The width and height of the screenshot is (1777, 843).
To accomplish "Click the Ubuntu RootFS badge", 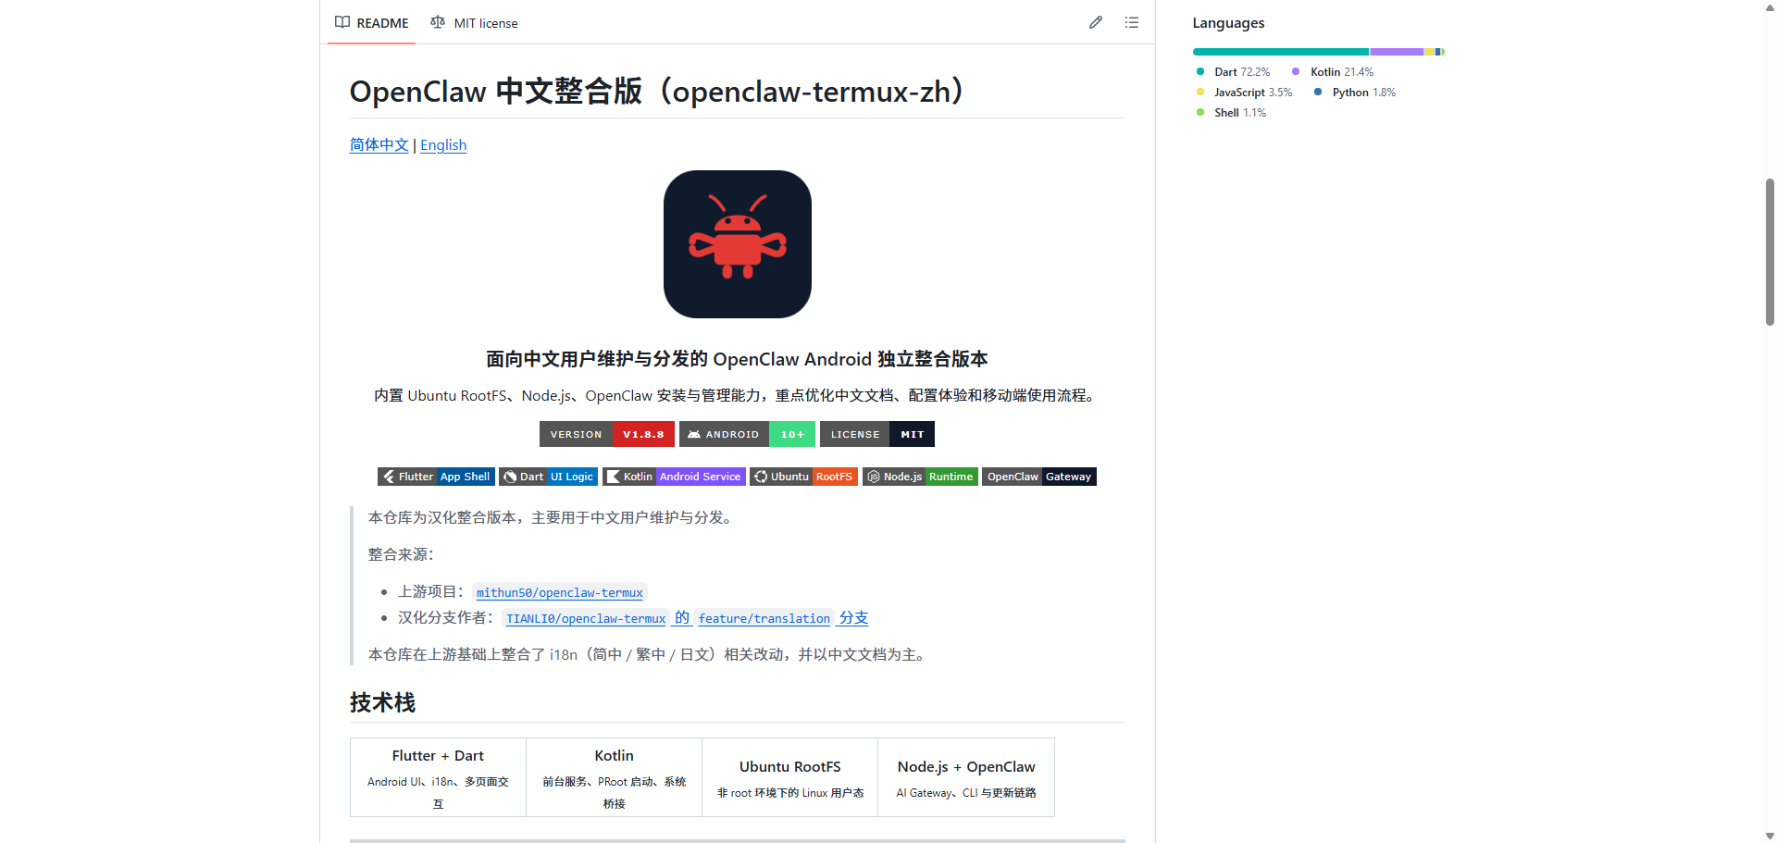I will pos(802,477).
